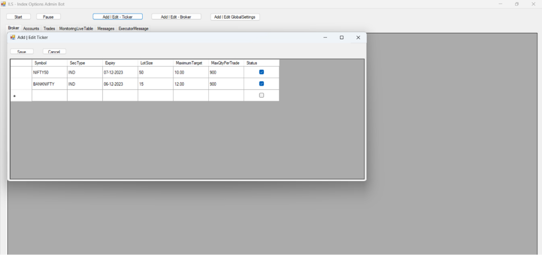Sort by the SecType column header
Screen dimensions: 542x255
pos(85,63)
